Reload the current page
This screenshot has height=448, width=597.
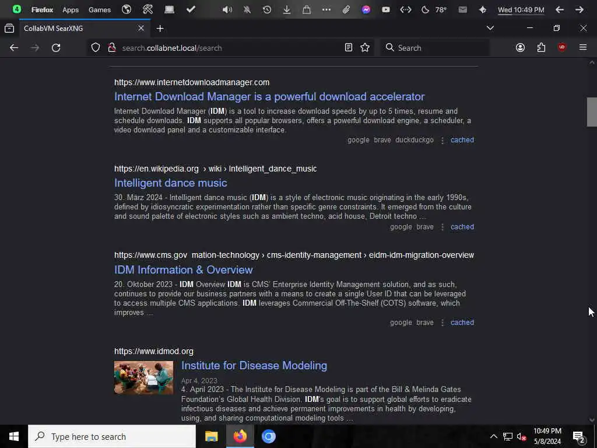[56, 48]
